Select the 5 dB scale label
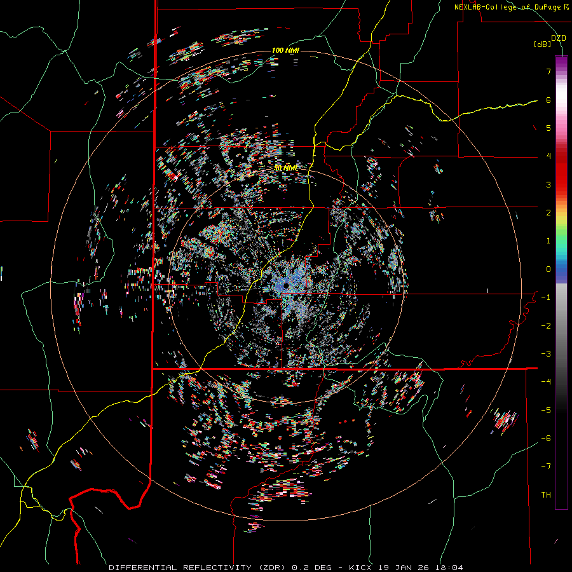Image resolution: width=572 pixels, height=572 pixels. point(548,128)
